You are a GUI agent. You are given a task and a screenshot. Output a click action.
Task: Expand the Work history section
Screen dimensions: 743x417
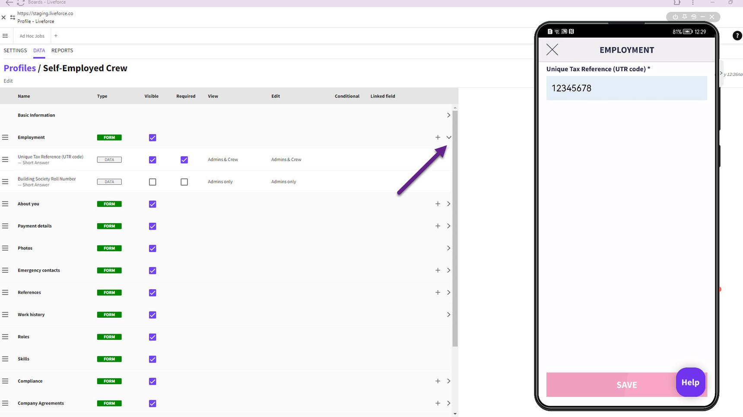[x=448, y=315]
